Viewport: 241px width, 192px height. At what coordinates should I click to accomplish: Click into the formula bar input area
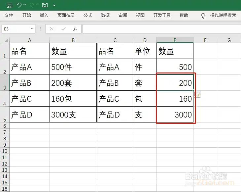click(x=162, y=29)
